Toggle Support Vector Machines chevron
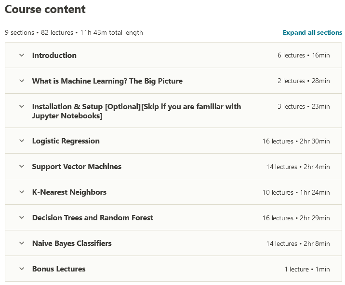 point(21,166)
